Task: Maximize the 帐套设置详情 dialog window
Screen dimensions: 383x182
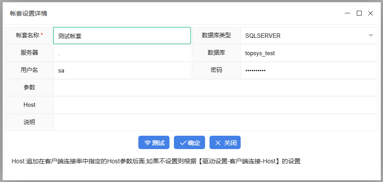Action: tap(359, 13)
